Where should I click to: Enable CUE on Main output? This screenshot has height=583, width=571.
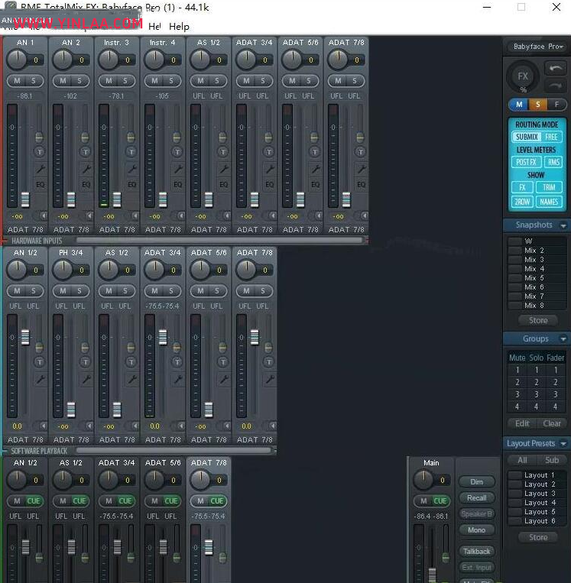tap(440, 500)
